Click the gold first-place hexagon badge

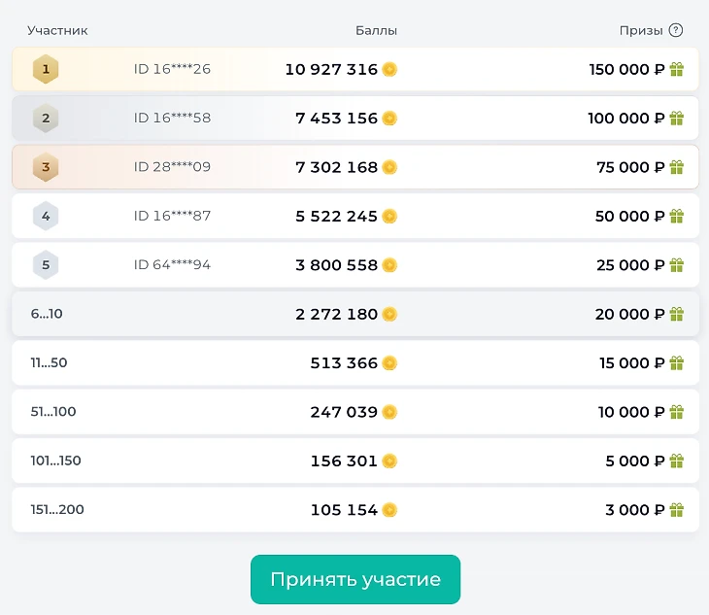pos(46,69)
